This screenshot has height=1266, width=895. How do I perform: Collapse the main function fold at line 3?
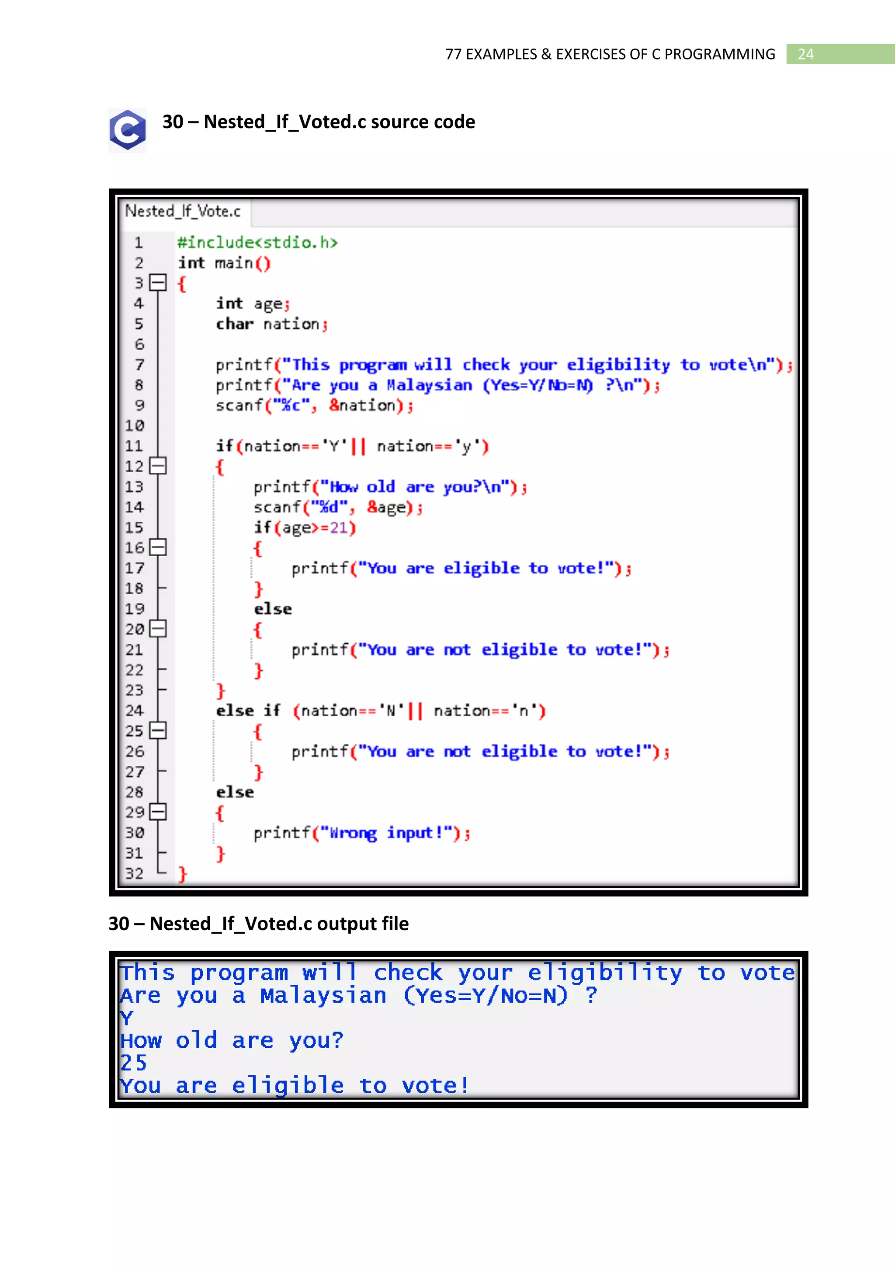[158, 283]
